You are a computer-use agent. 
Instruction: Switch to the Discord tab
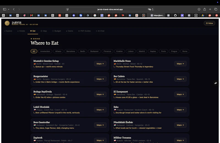[74, 15]
